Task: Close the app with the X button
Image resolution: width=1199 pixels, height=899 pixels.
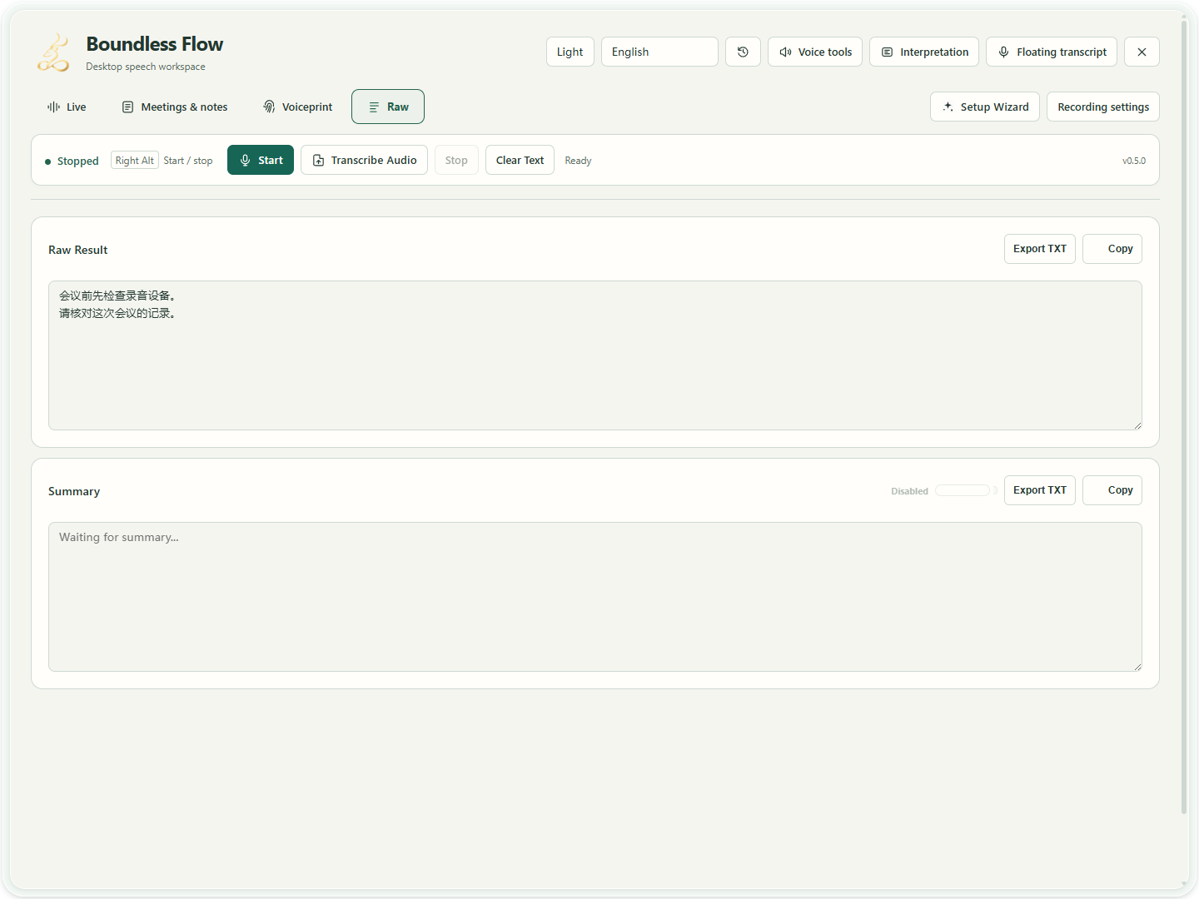Action: (x=1142, y=52)
